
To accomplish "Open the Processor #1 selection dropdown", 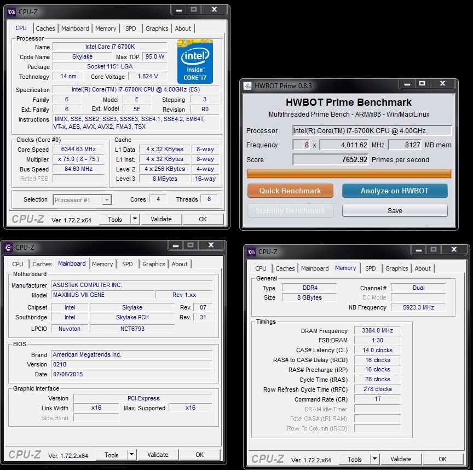I will coord(82,200).
